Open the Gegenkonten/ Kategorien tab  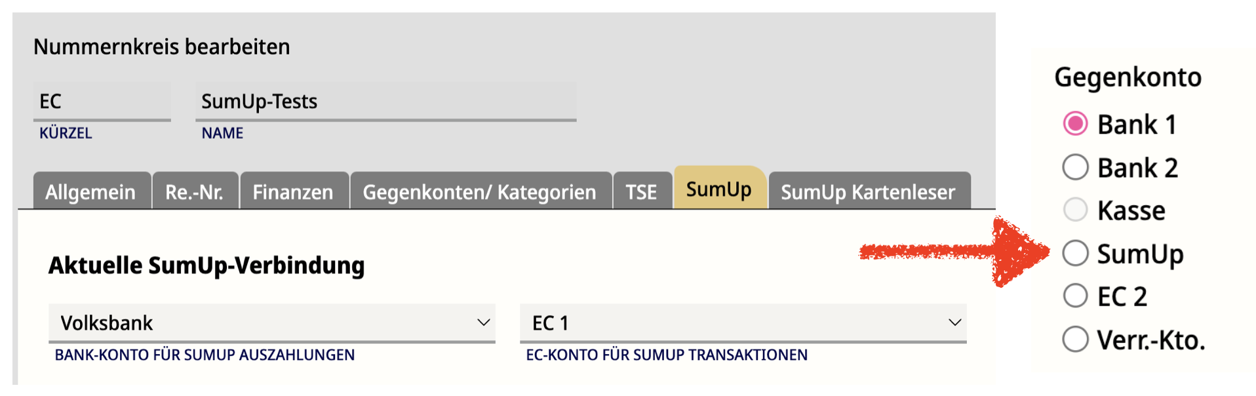point(479,192)
